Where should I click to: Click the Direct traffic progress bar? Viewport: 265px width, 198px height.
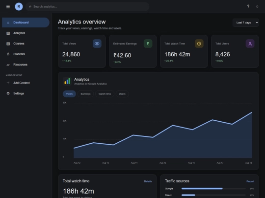(213, 195)
